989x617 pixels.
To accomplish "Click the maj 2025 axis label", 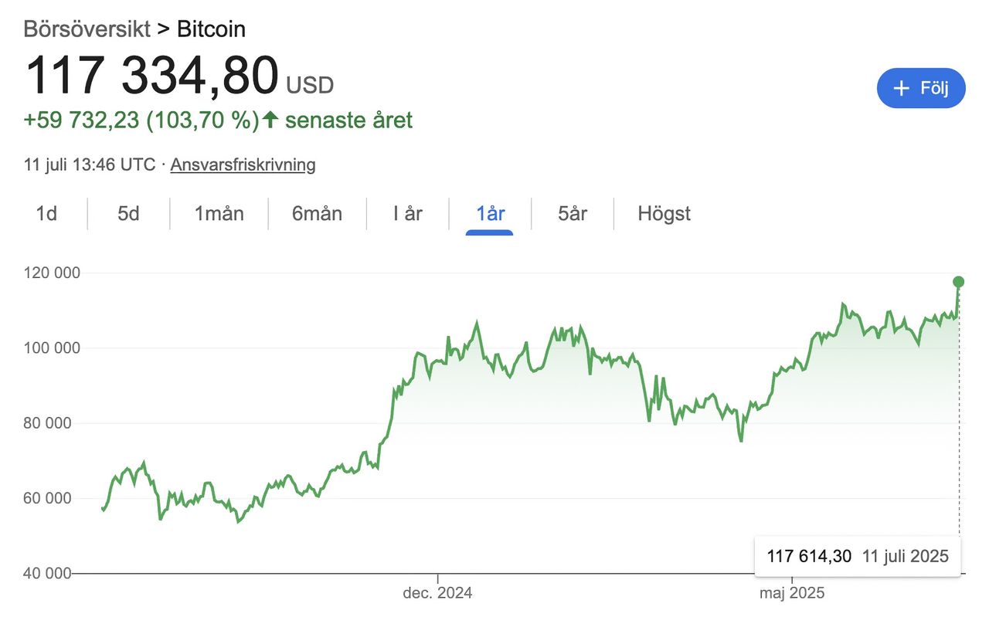I will [x=792, y=593].
